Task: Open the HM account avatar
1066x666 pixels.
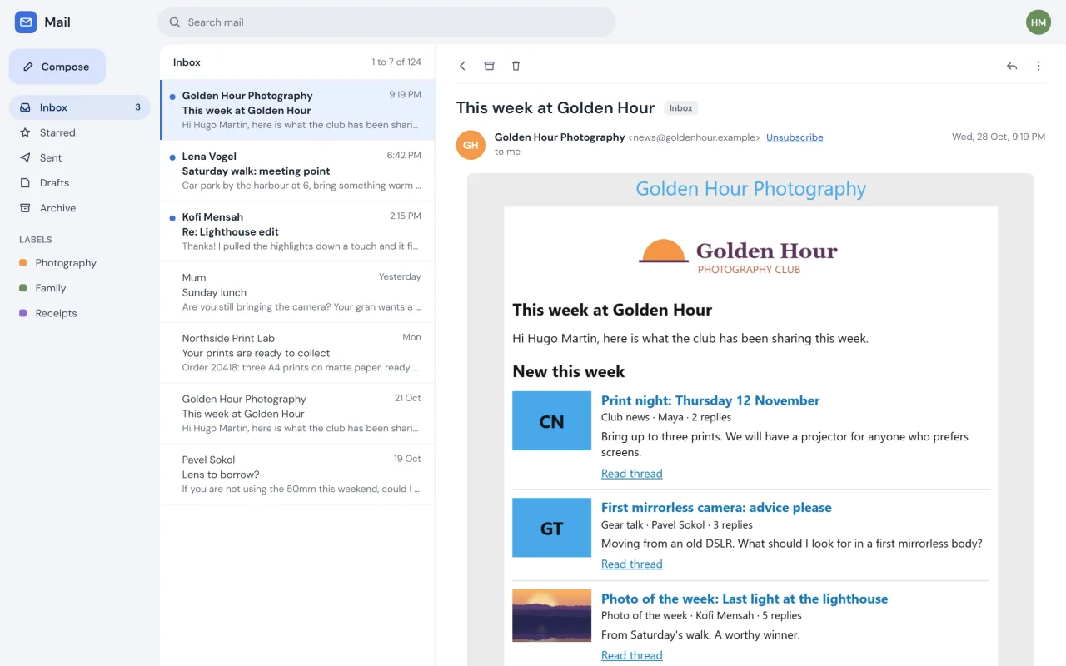Action: pos(1039,22)
